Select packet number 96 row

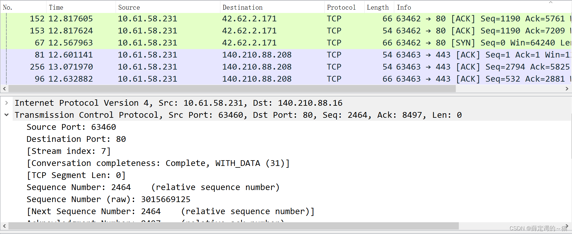click(286, 79)
